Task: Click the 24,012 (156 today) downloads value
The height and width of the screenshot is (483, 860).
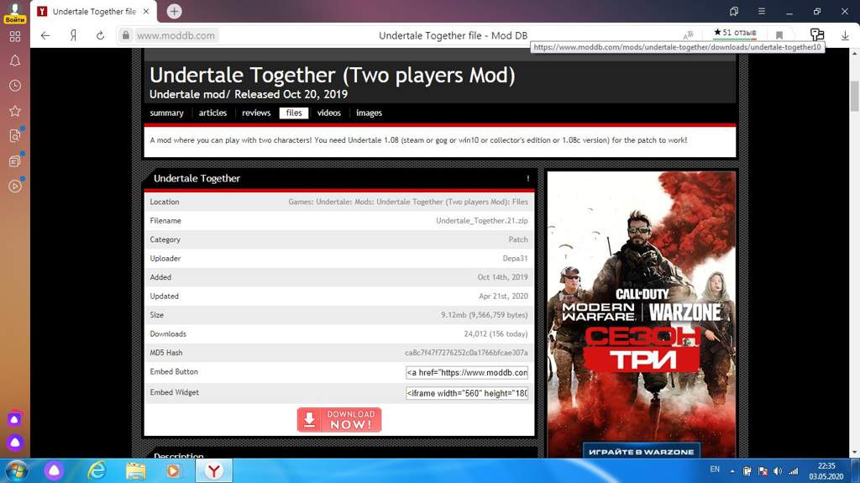Action: (x=496, y=334)
